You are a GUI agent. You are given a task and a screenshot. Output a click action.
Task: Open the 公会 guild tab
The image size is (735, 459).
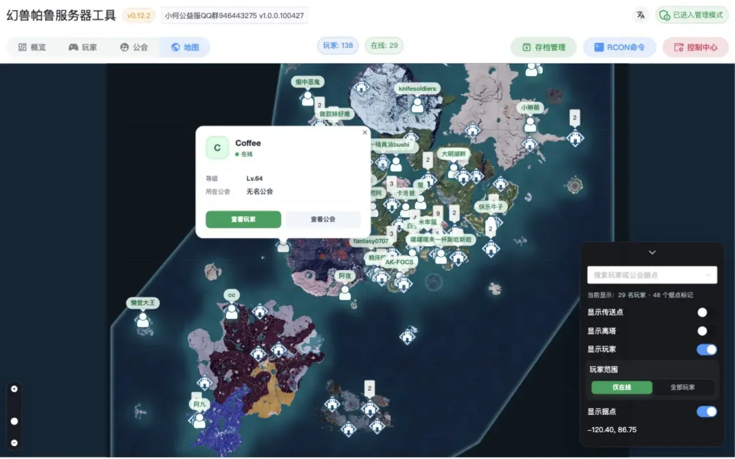(134, 47)
